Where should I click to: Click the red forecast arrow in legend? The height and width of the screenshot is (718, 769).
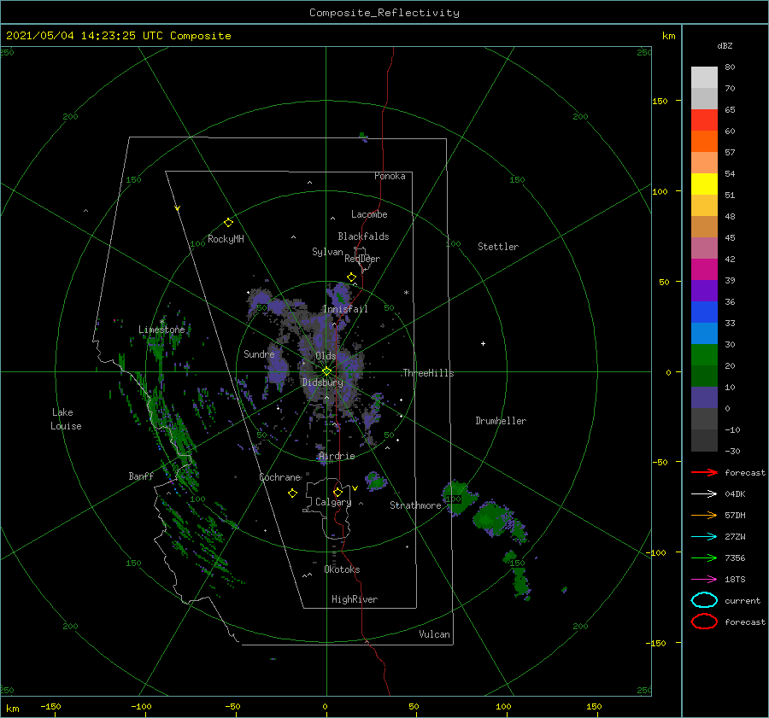point(704,472)
